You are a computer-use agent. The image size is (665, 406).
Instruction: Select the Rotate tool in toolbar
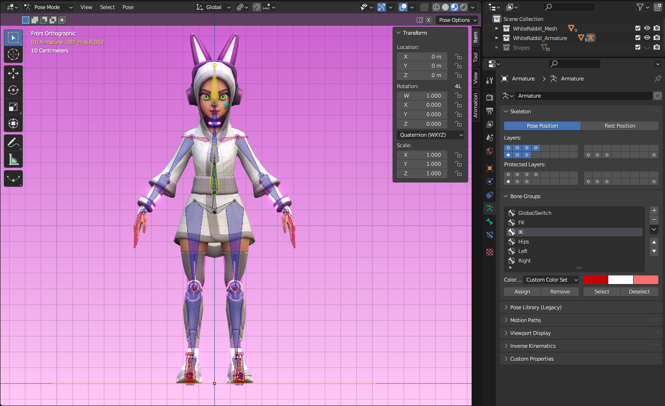(x=13, y=90)
